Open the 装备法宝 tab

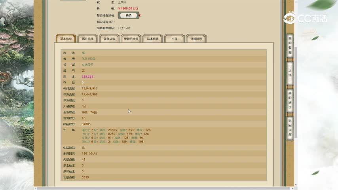[x=109, y=39]
